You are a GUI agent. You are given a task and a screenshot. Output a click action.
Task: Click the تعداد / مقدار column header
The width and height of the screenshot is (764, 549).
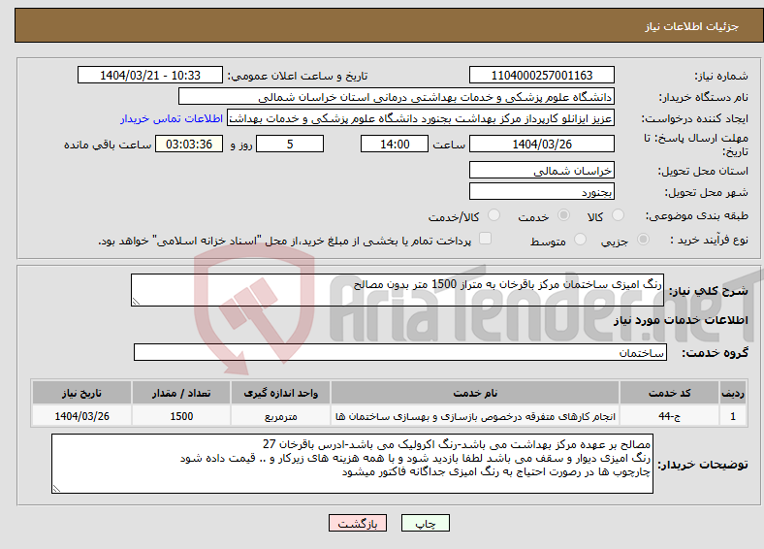click(181, 393)
